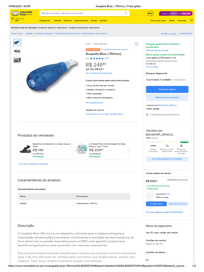Open Ver mais produtos do vendedor button
Screen dimensions: 204x272
(x=167, y=159)
